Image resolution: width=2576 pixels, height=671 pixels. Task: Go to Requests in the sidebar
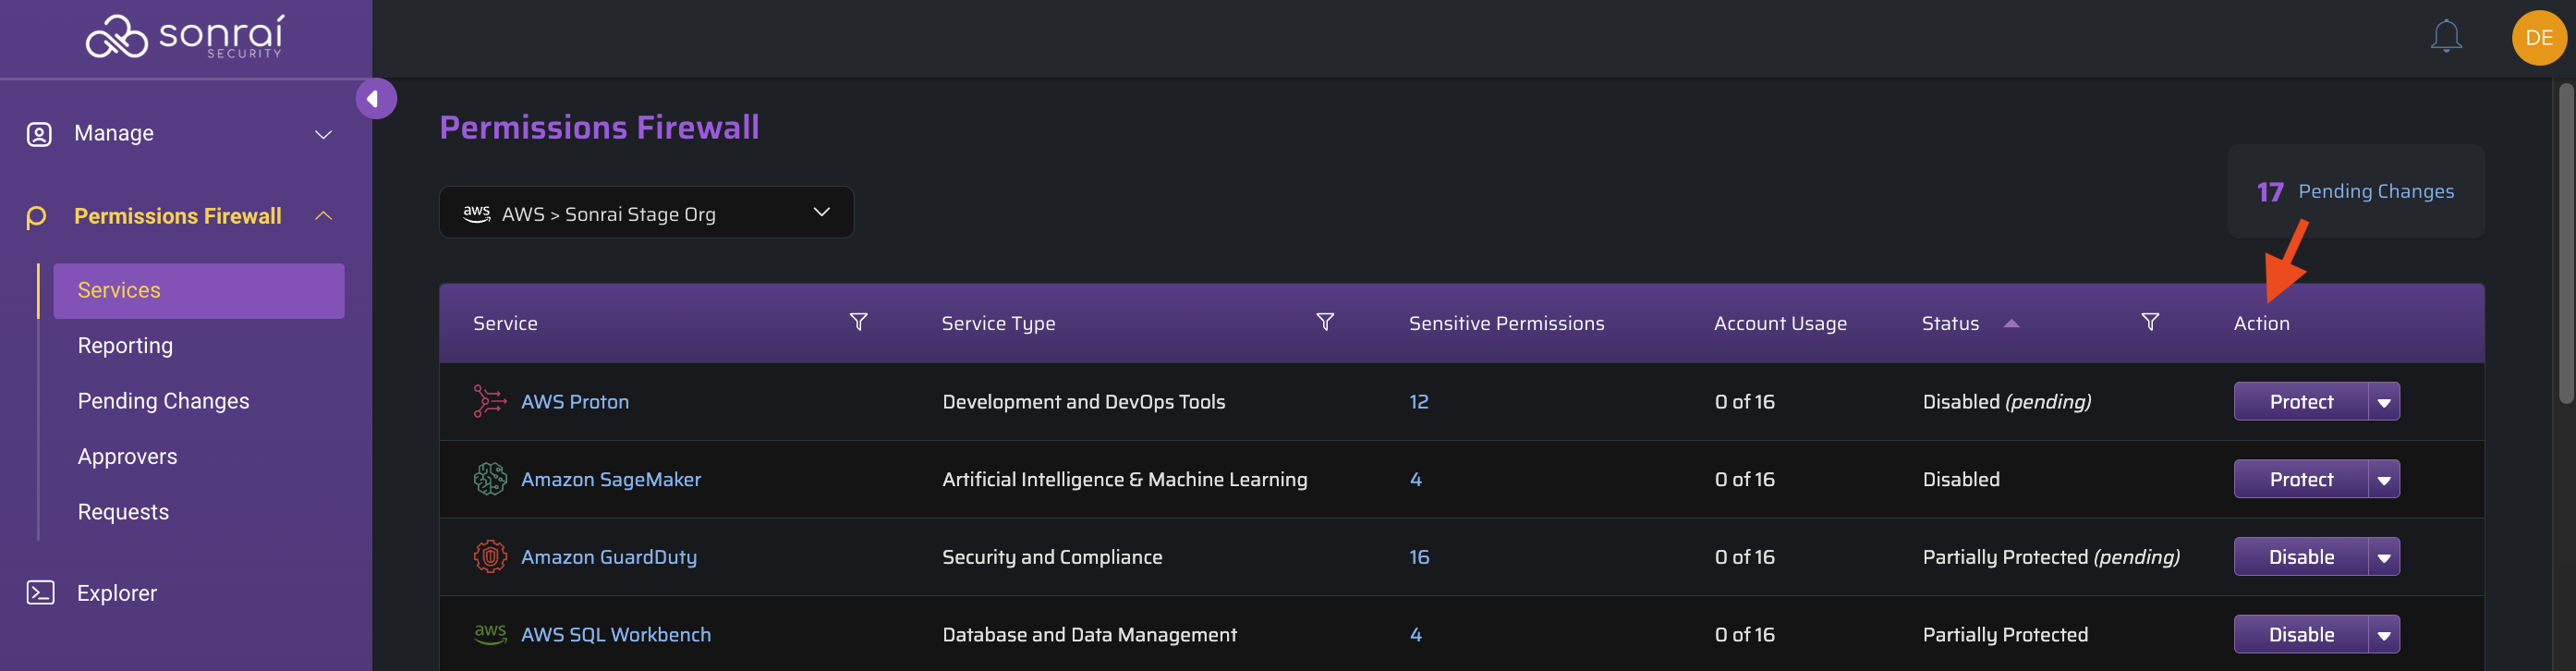click(123, 512)
